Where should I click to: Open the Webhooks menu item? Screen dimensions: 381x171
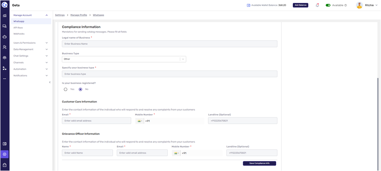point(19,34)
